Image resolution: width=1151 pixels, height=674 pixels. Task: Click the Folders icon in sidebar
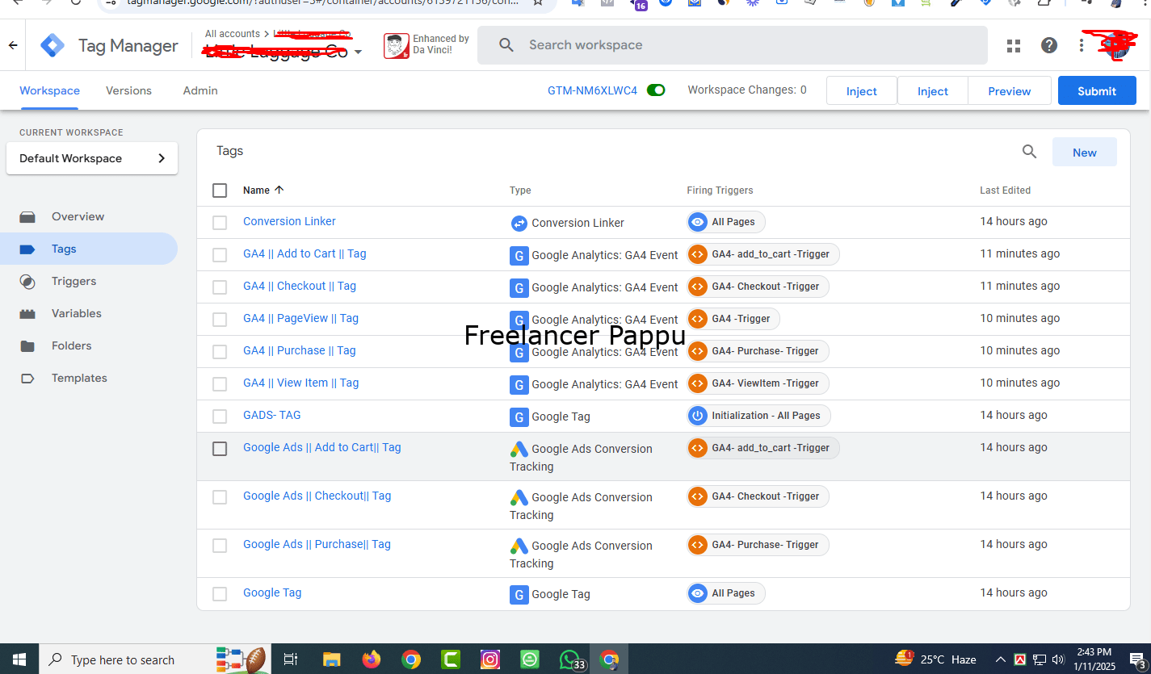tap(27, 346)
